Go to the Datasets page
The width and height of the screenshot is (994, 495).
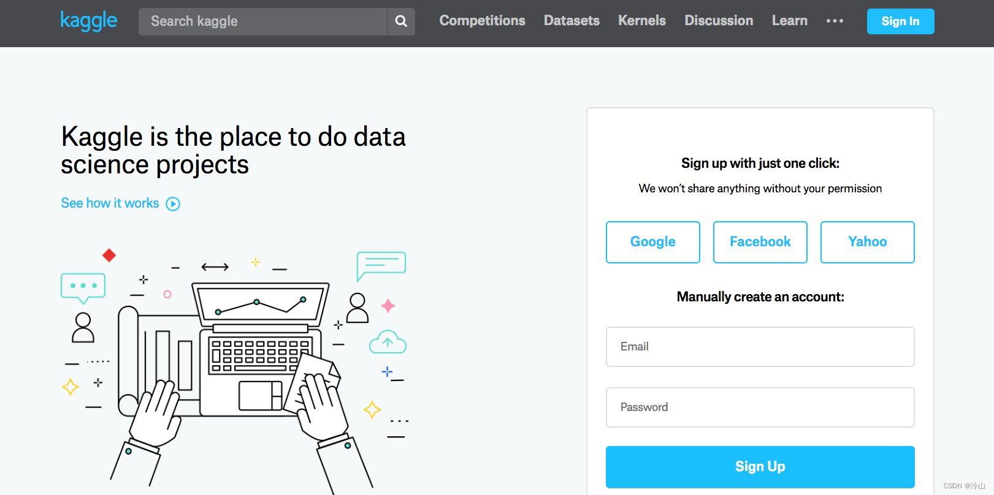572,21
